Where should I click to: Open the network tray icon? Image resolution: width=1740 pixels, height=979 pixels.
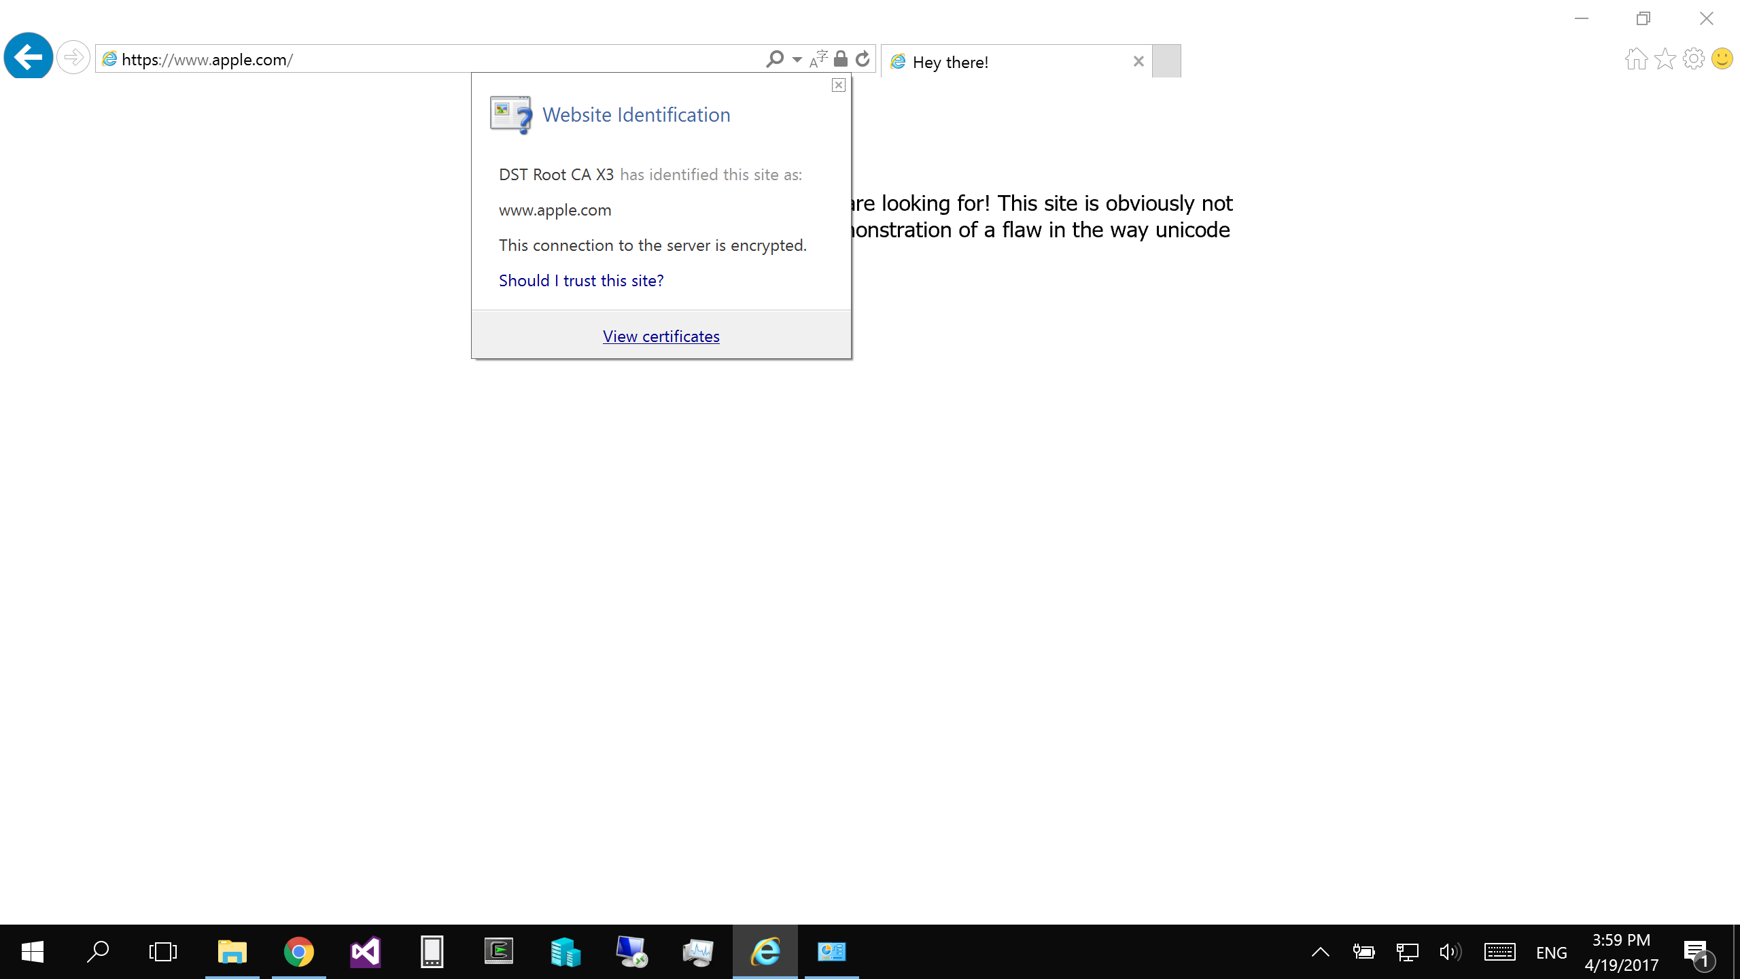point(1407,952)
